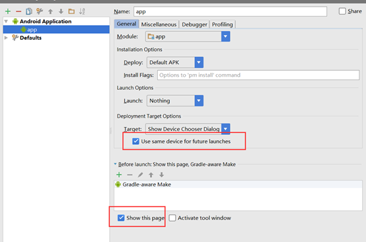
Task: Open the Module dropdown showing app
Action: click(x=188, y=36)
